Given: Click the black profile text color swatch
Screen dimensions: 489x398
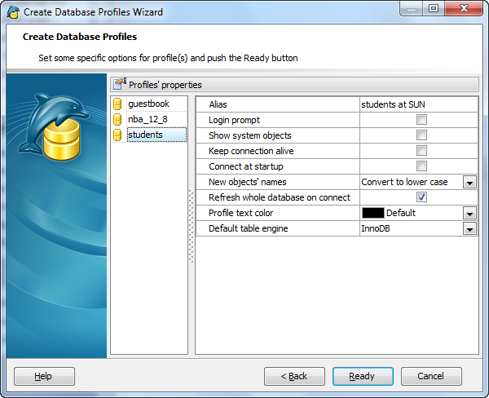Looking at the screenshot, I should point(372,214).
